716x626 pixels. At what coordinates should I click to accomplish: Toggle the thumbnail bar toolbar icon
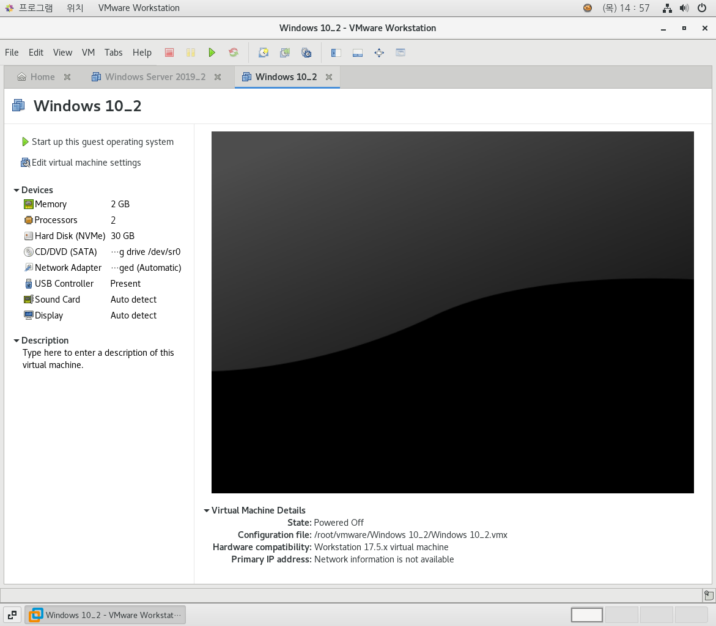point(358,53)
